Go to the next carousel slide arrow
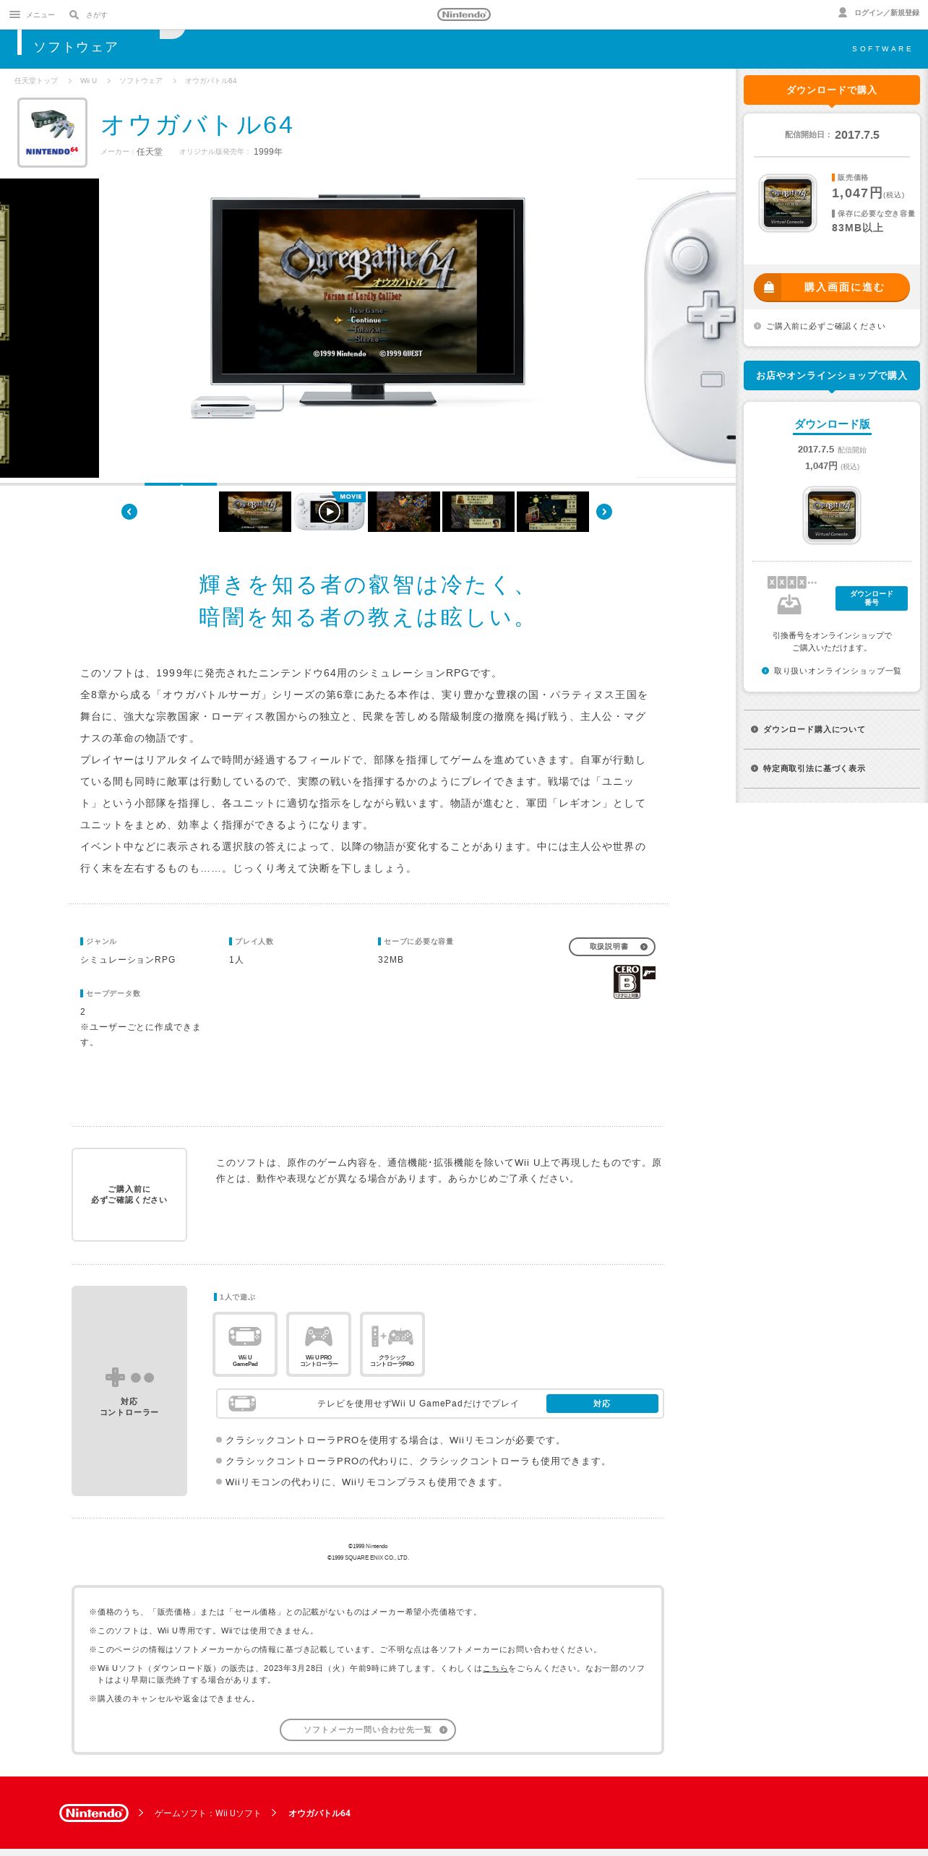The width and height of the screenshot is (928, 1856). [x=604, y=512]
